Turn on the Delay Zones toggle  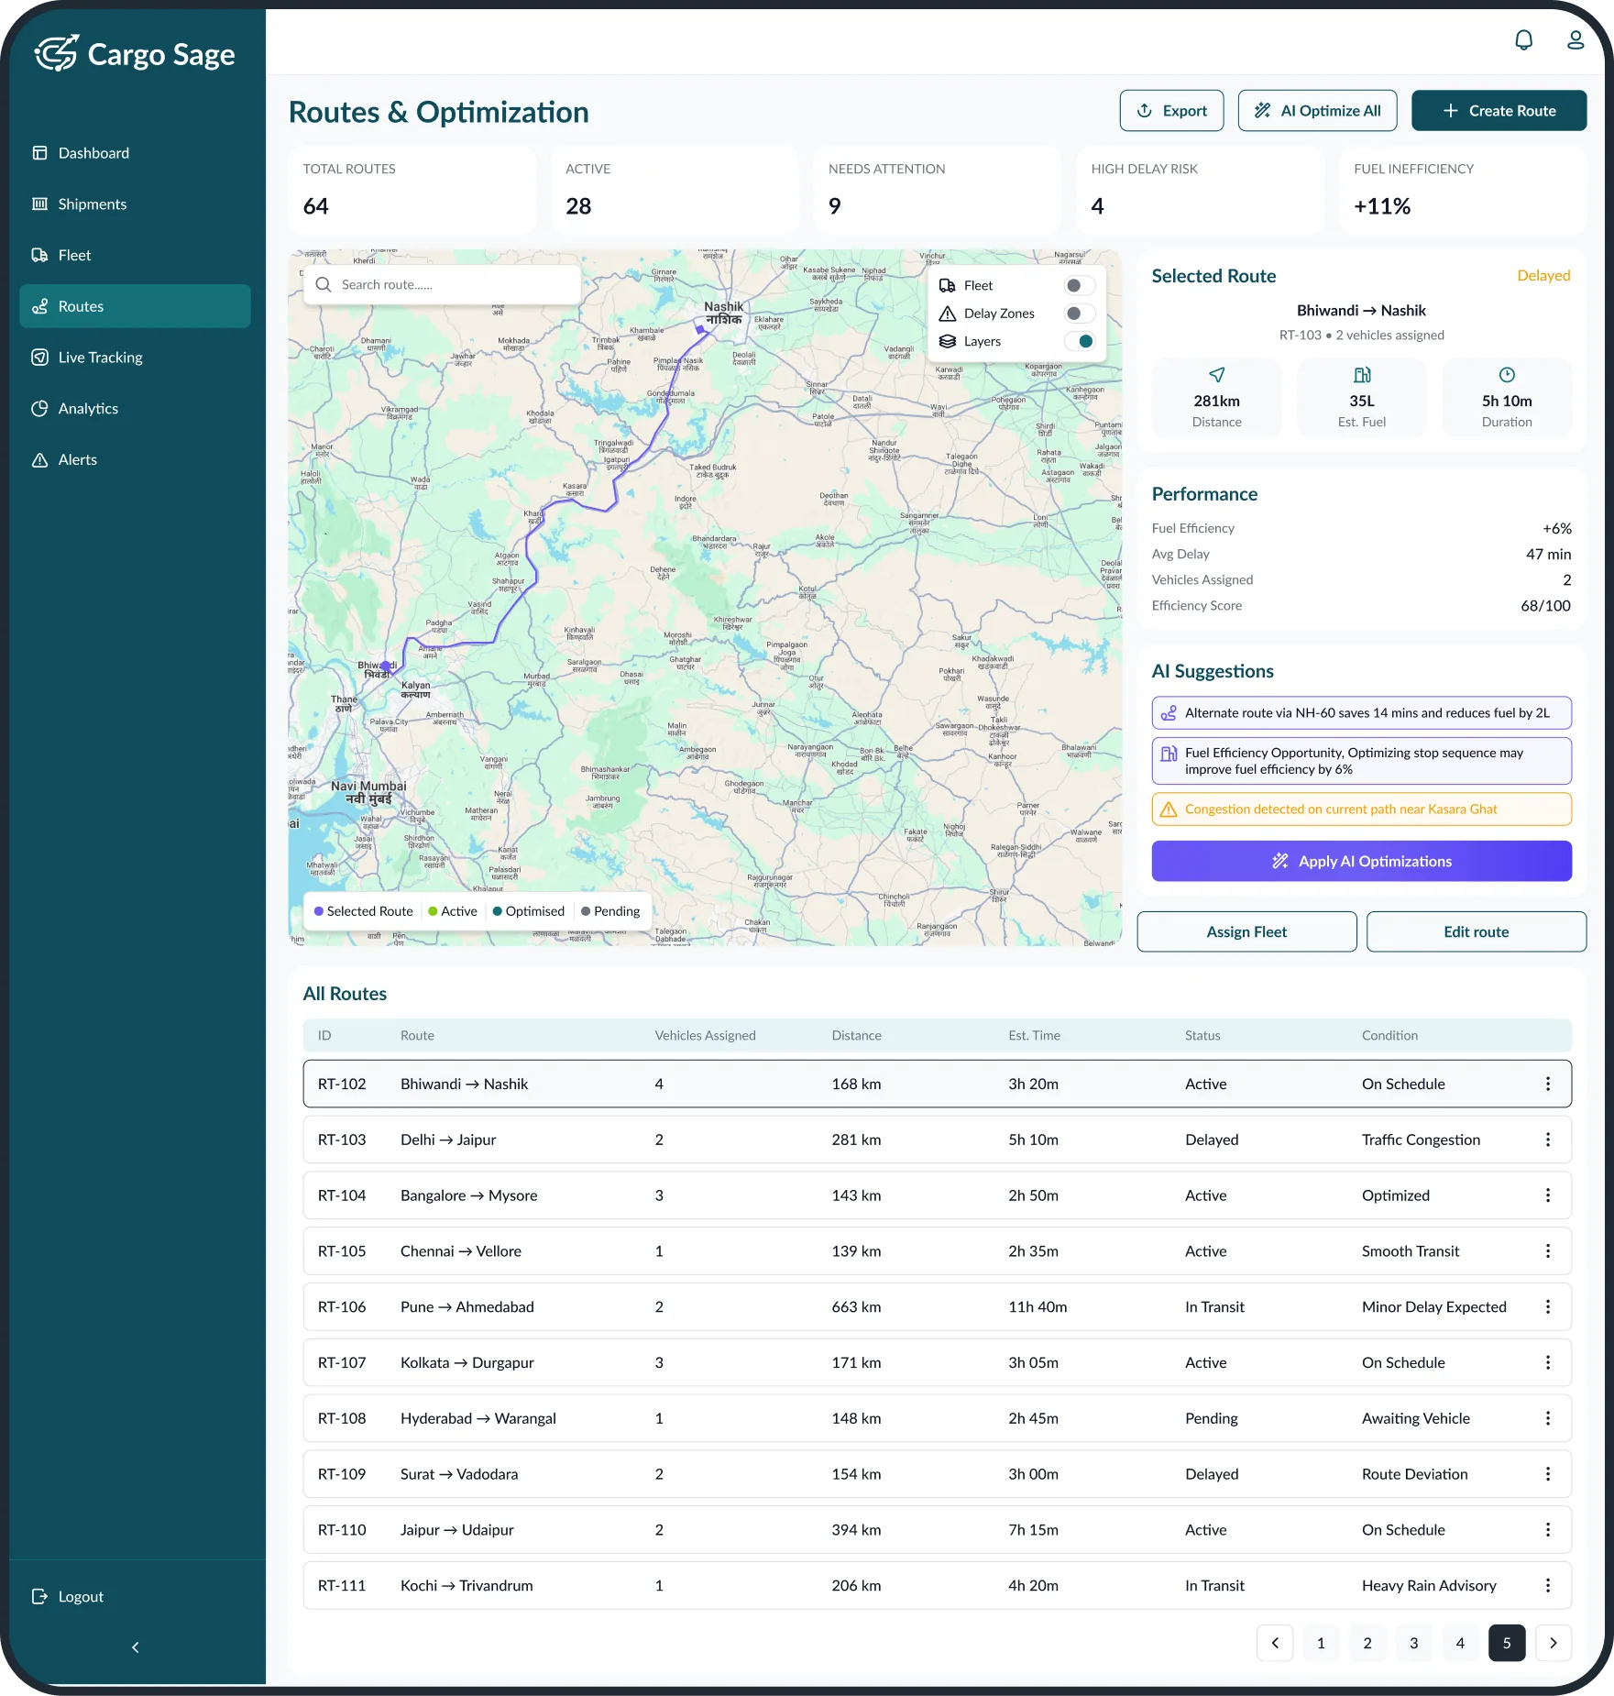pos(1078,313)
